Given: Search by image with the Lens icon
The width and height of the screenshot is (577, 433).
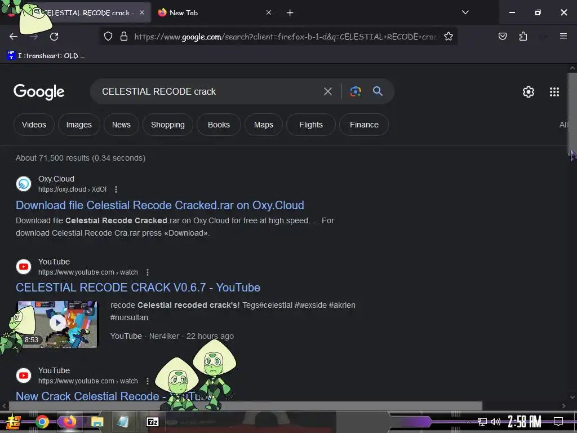Looking at the screenshot, I should pyautogui.click(x=355, y=91).
